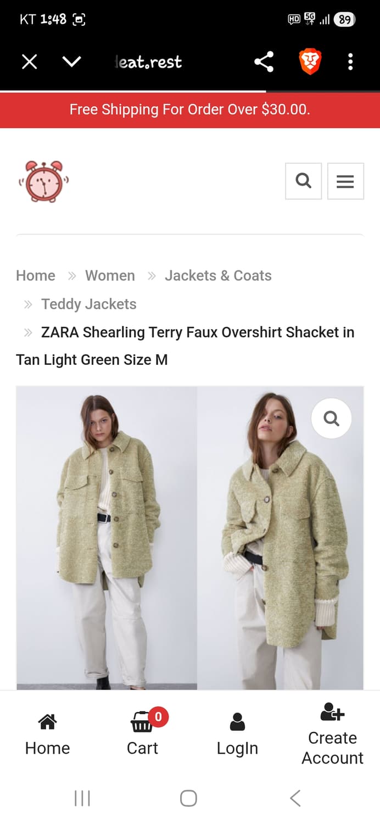Open the site search magnifier button
Image resolution: width=380 pixels, height=824 pixels.
pos(303,181)
